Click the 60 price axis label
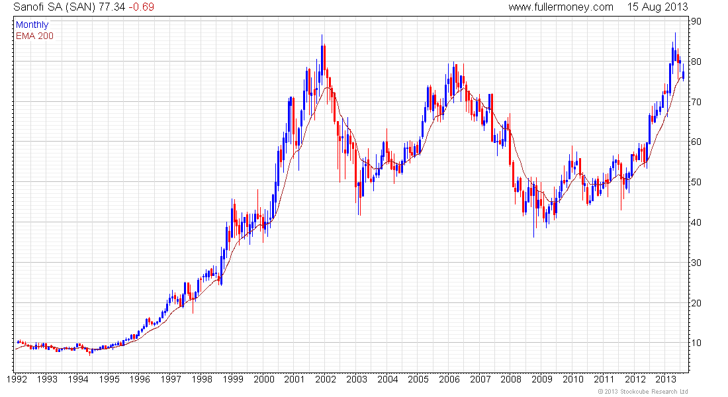Image resolution: width=728 pixels, height=397 pixels. 696,142
